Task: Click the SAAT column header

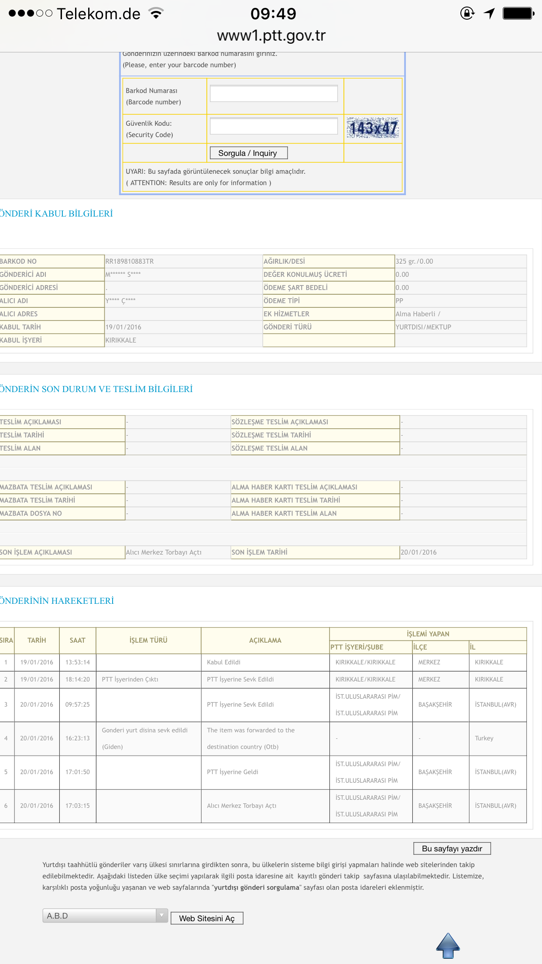Action: click(x=78, y=640)
